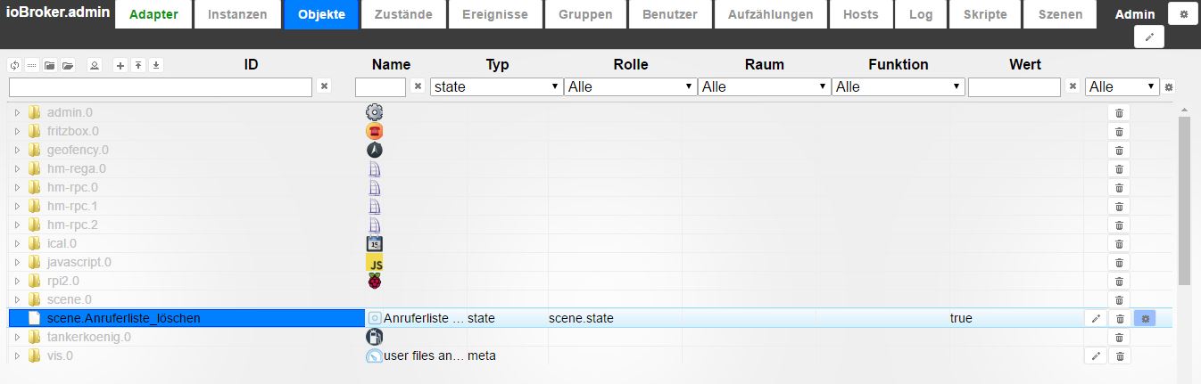The height and width of the screenshot is (384, 1201).
Task: Click the download arrow toolbar icon
Action: pos(156,65)
